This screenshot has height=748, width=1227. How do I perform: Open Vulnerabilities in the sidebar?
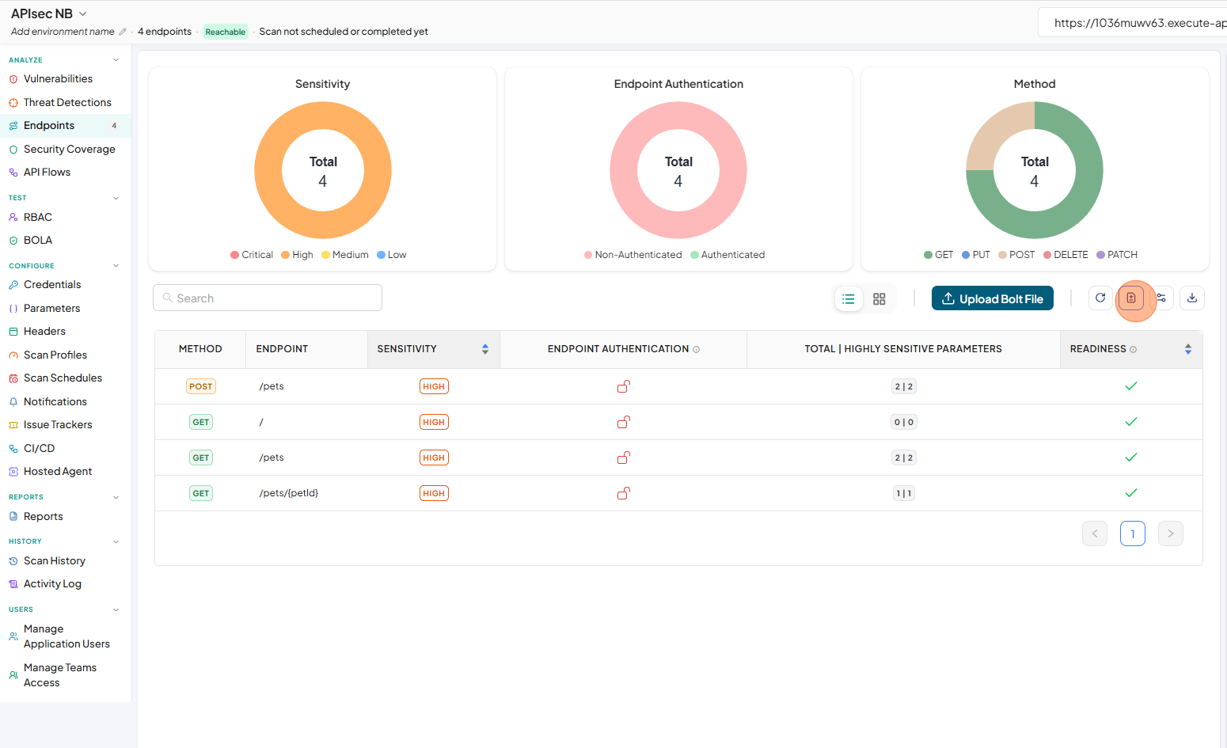tap(58, 79)
